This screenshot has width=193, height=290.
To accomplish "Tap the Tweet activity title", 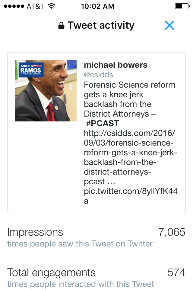I will tap(101, 26).
